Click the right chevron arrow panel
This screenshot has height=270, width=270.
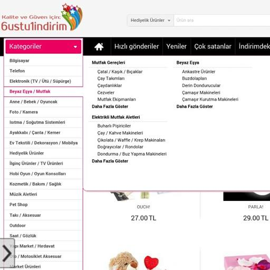[x=7, y=253]
